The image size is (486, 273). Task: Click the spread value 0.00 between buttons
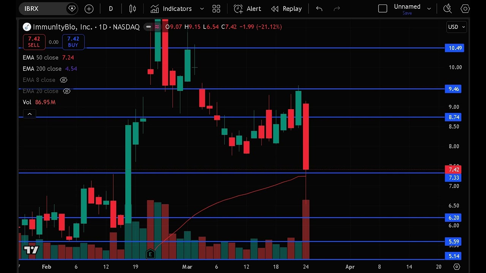pyautogui.click(x=54, y=42)
